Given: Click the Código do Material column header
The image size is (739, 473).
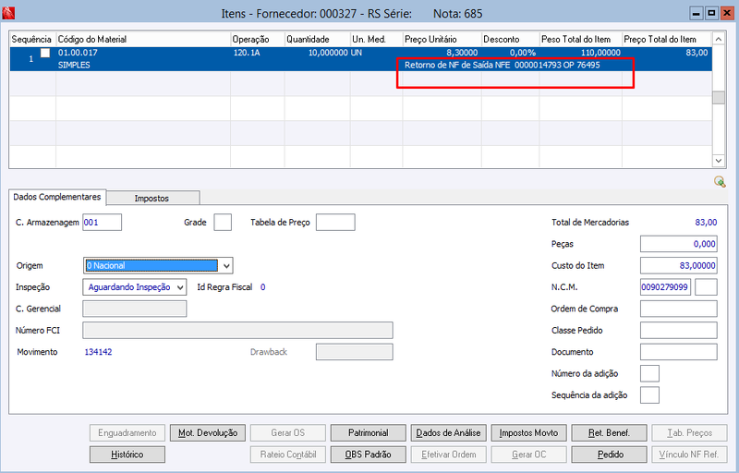Looking at the screenshot, I should tap(143, 39).
